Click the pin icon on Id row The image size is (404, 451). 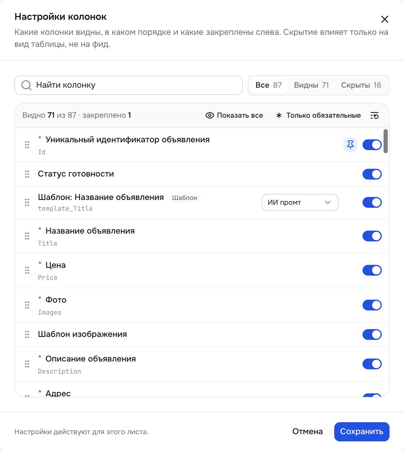(350, 145)
